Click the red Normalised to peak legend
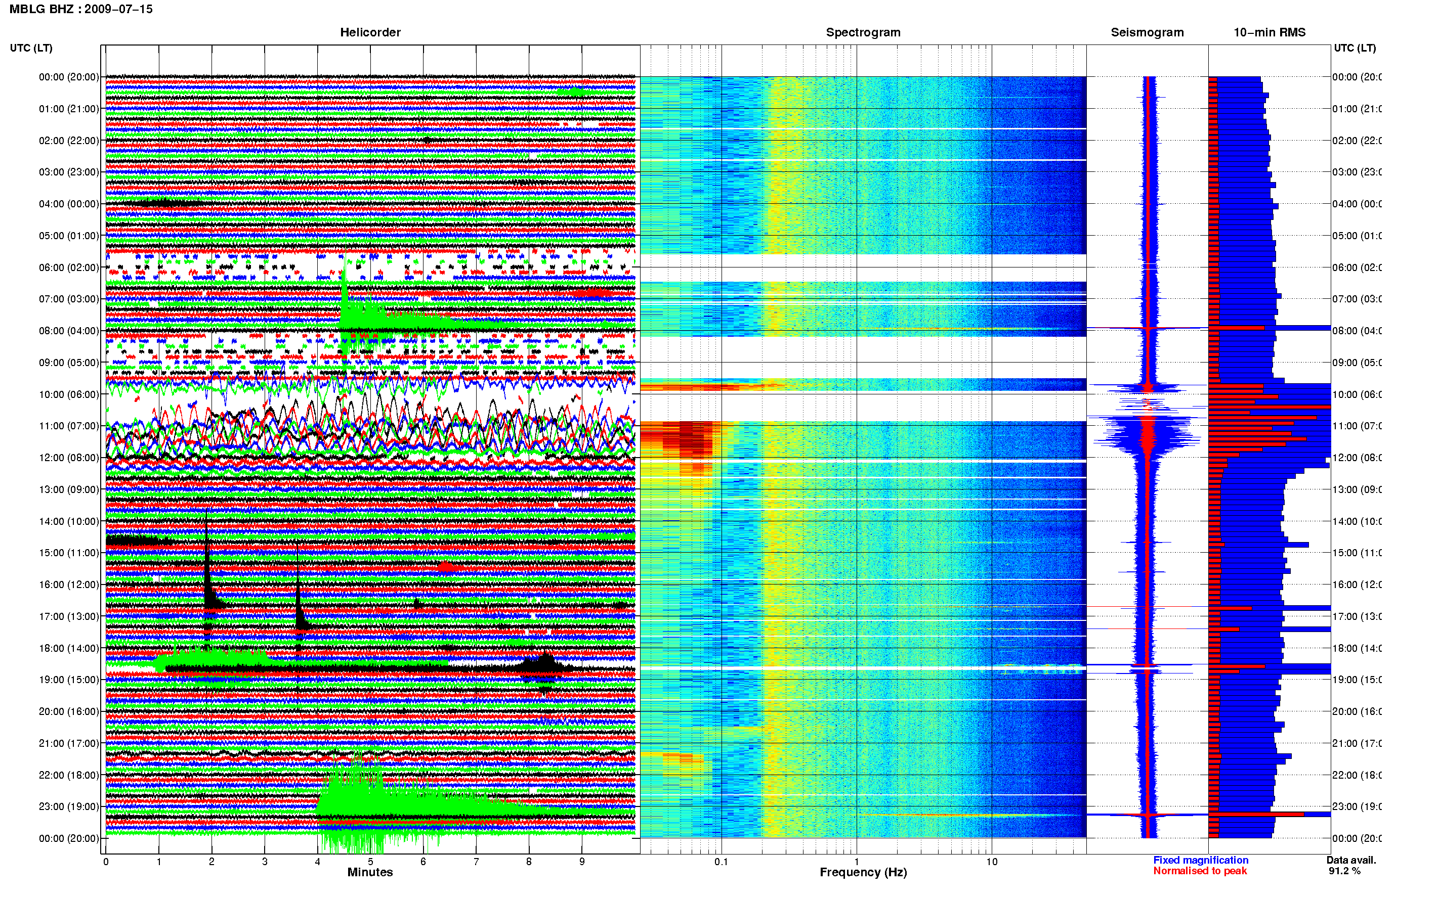The image size is (1439, 899). coord(1200,871)
